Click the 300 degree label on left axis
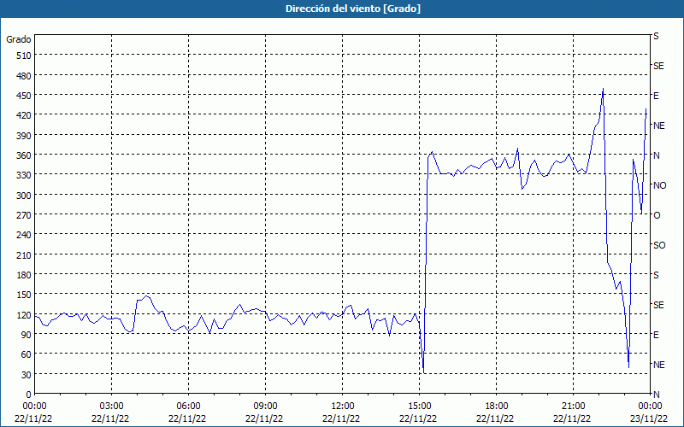The height and width of the screenshot is (427, 684). click(x=24, y=196)
